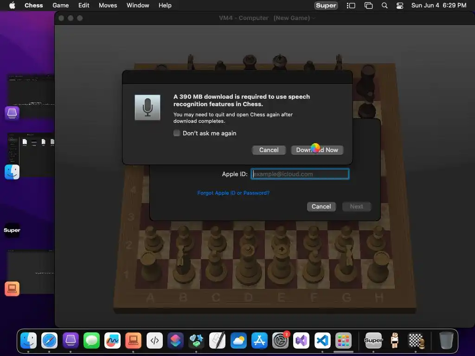Select the Super app in Stage Manager
This screenshot has width=475, height=356.
click(x=12, y=230)
